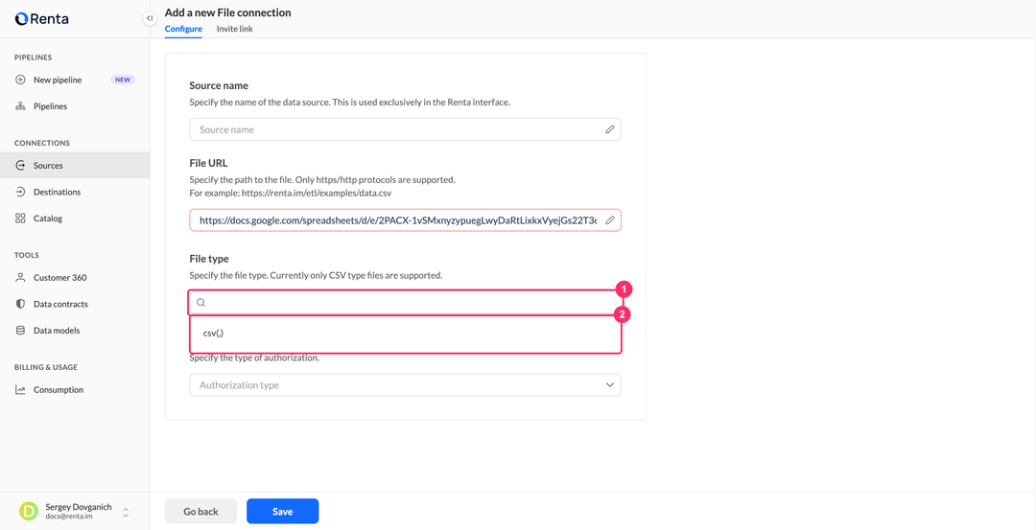Click the Data contracts shield icon

20,304
